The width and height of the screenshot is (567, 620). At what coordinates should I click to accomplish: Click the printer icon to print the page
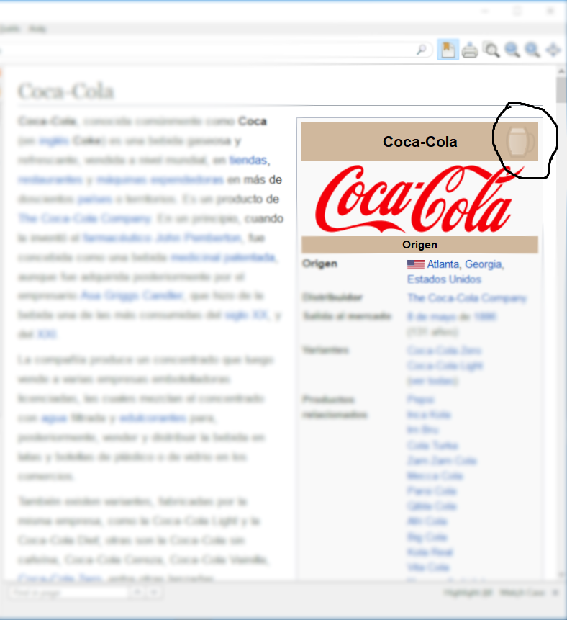coord(470,50)
